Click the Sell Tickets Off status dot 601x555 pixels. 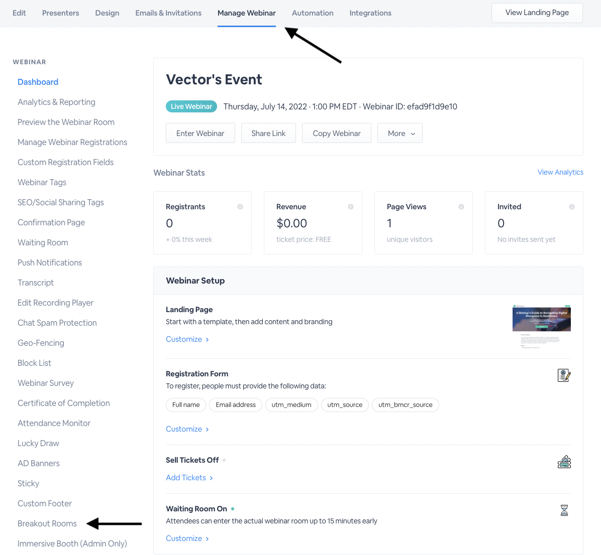coord(224,460)
